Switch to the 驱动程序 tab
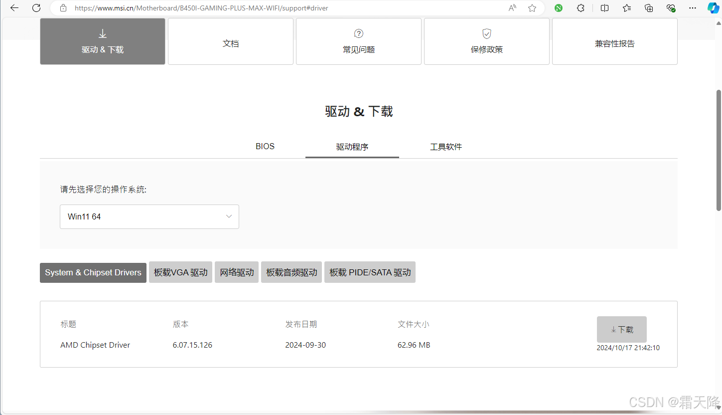 click(352, 147)
